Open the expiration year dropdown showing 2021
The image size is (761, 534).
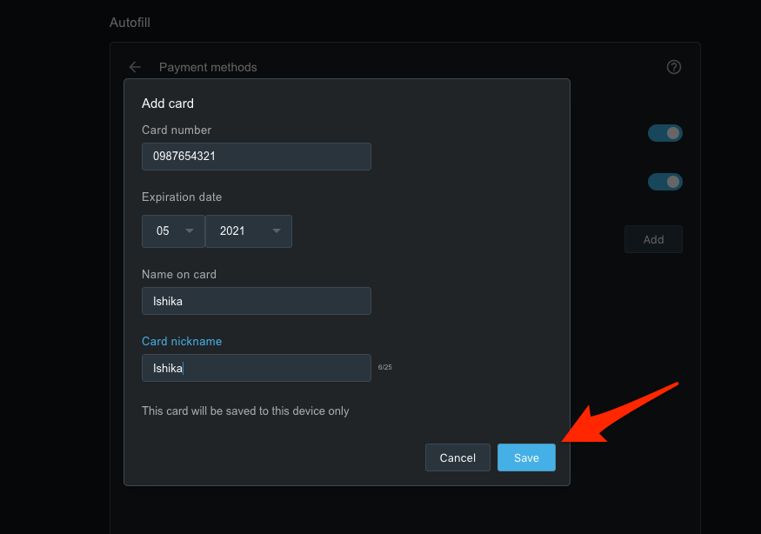(249, 231)
